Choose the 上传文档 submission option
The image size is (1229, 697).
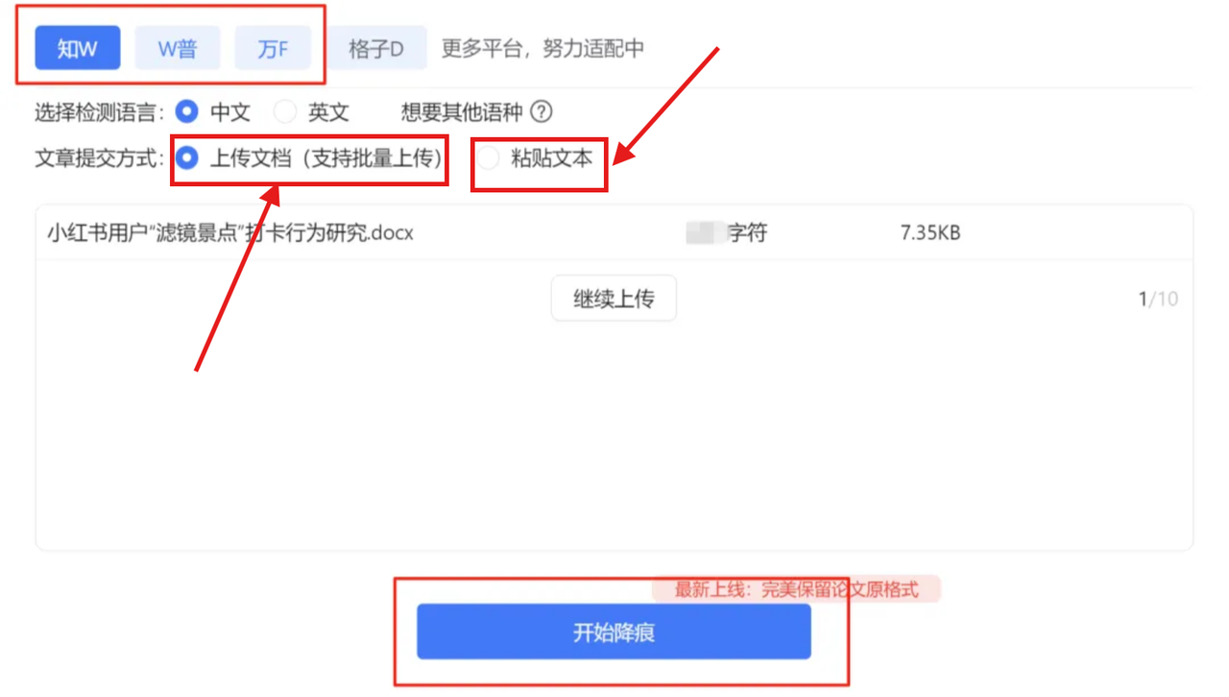[x=309, y=158]
